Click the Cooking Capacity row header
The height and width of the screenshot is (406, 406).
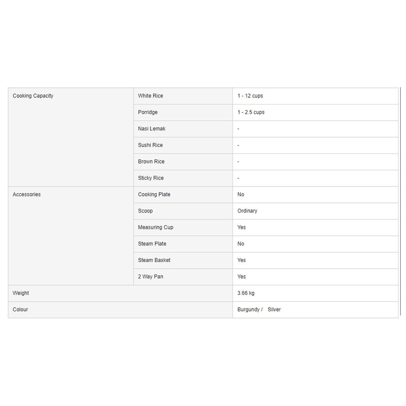click(x=33, y=96)
